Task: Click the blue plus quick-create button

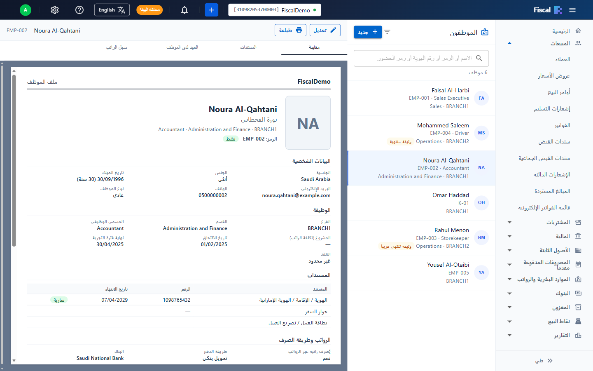Action: [211, 10]
